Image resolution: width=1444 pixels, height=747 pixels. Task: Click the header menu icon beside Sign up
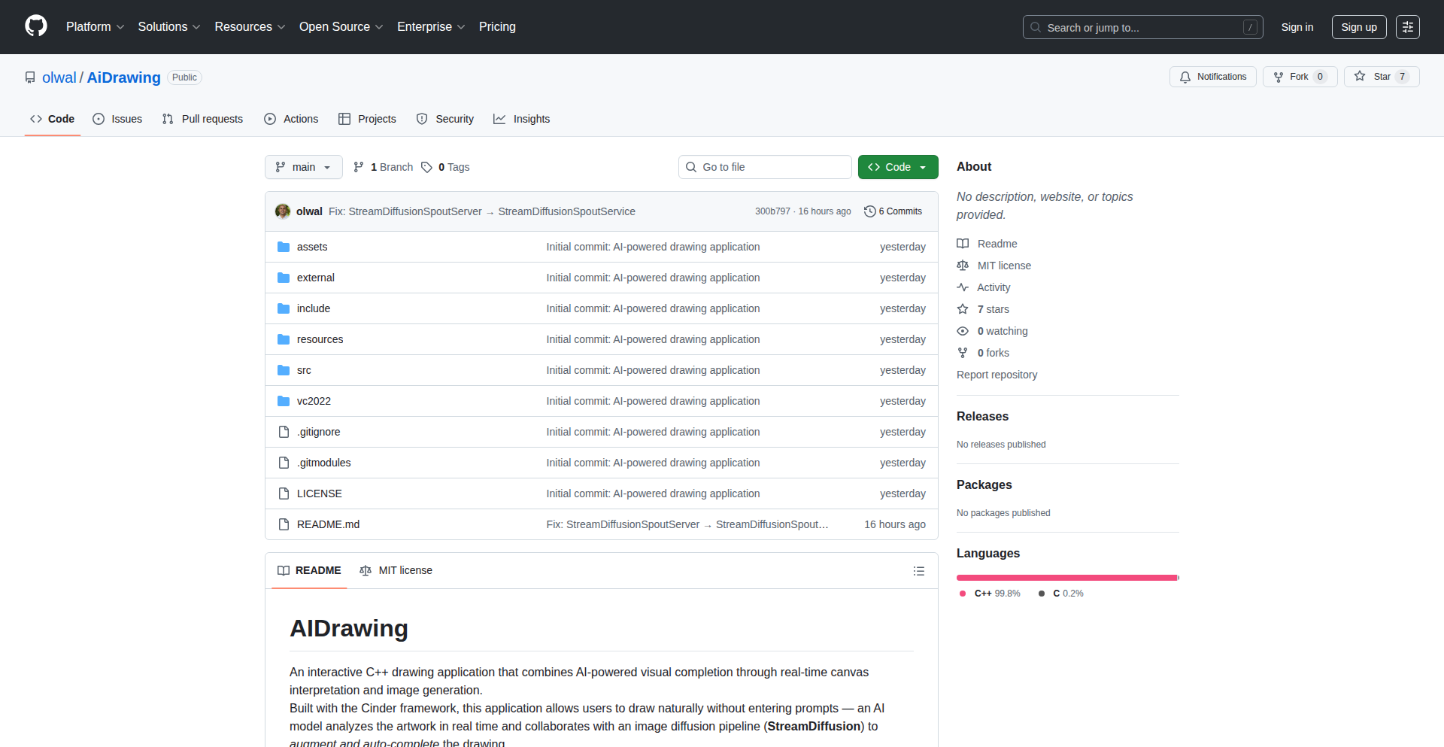[1407, 27]
